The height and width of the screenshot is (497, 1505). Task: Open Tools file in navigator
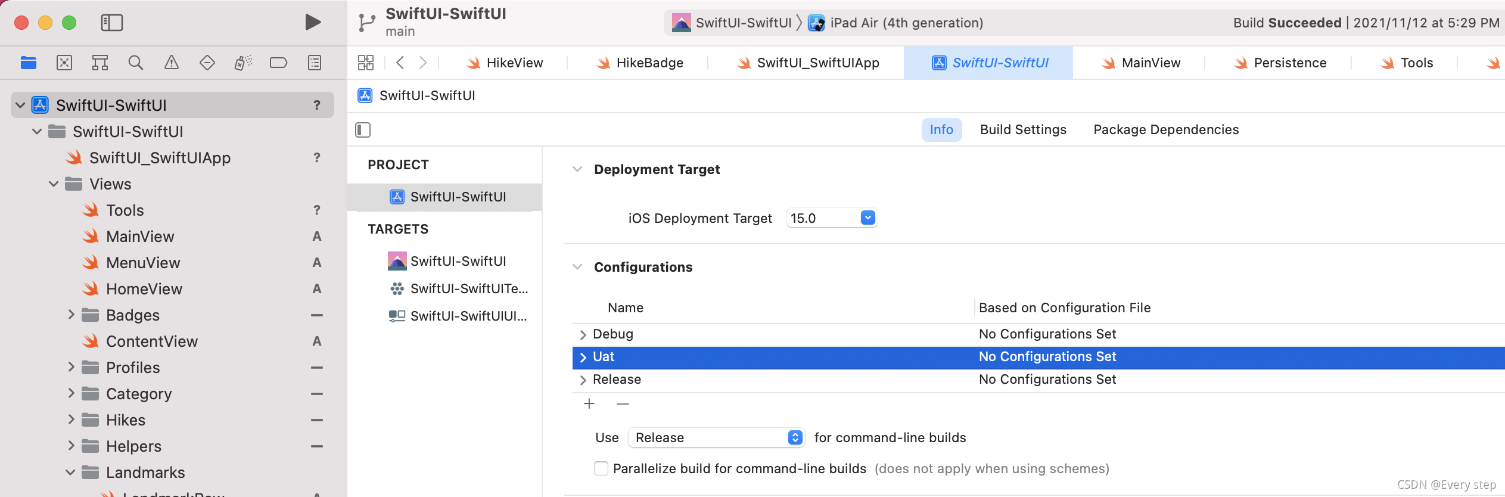(x=113, y=210)
